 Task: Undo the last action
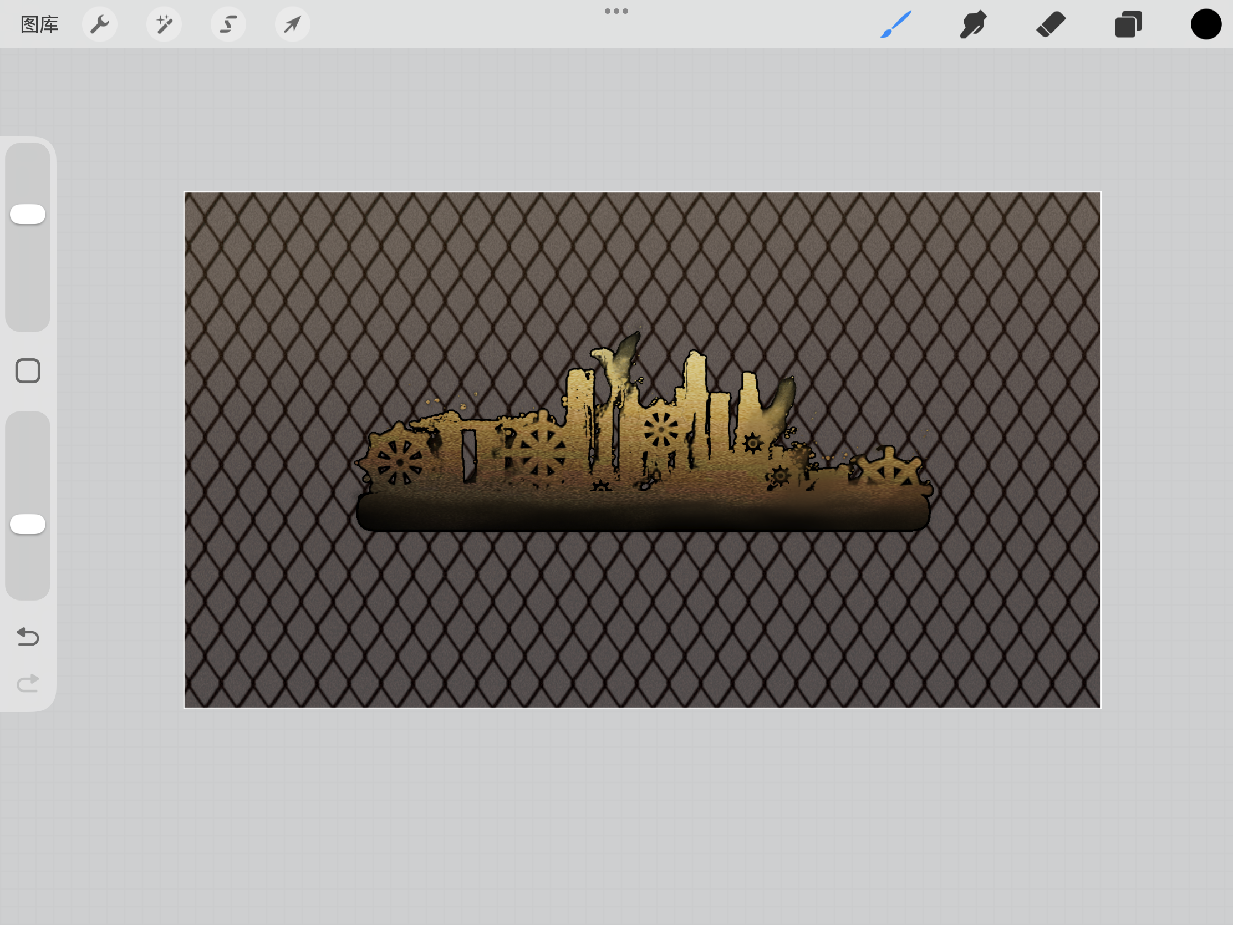(28, 636)
